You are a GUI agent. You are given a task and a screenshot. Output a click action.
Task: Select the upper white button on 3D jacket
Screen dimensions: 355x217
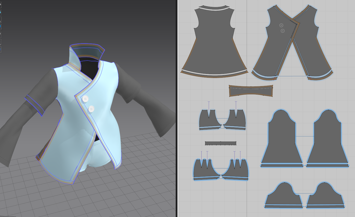(85, 99)
